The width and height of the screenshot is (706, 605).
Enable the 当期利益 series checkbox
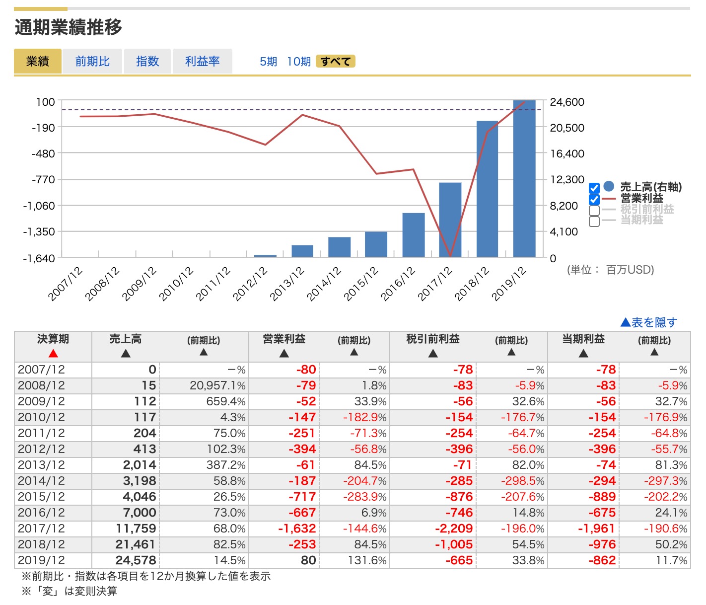point(594,221)
